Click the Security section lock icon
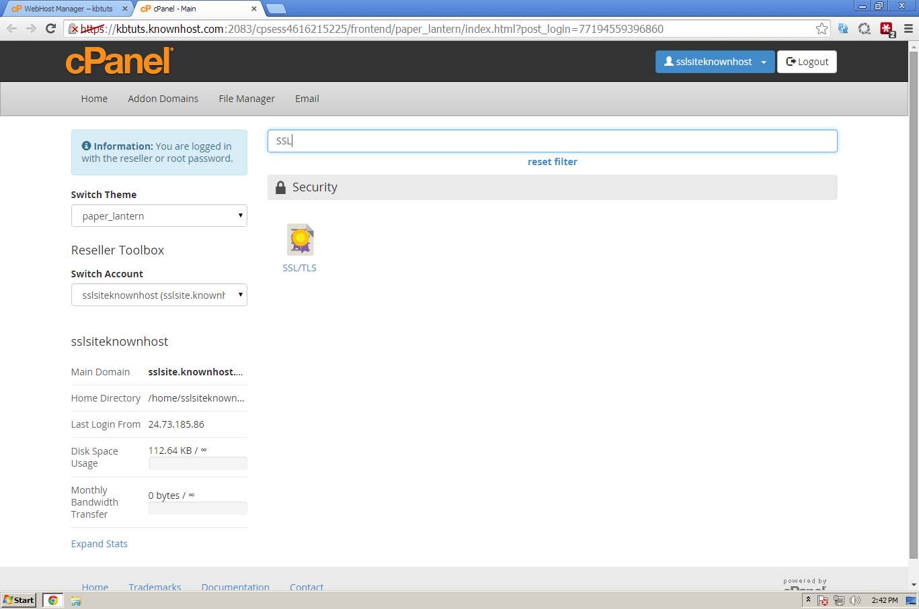 280,187
